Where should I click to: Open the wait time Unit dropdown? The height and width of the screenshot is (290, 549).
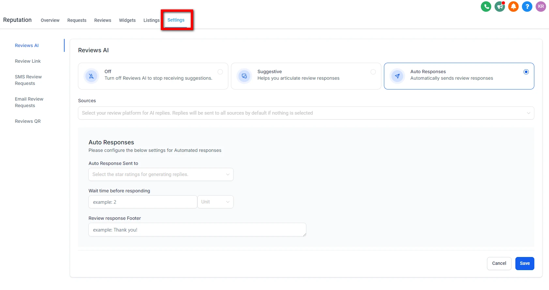coord(215,202)
